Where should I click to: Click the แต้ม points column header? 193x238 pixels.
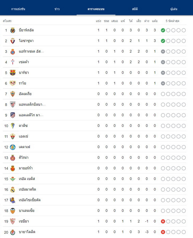pos(155,21)
